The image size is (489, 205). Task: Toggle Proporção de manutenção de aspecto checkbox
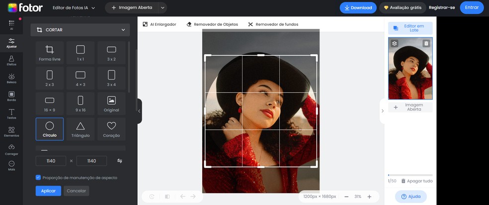click(x=38, y=178)
